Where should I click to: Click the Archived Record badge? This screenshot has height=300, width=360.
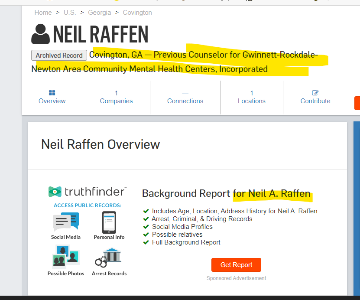click(x=59, y=55)
